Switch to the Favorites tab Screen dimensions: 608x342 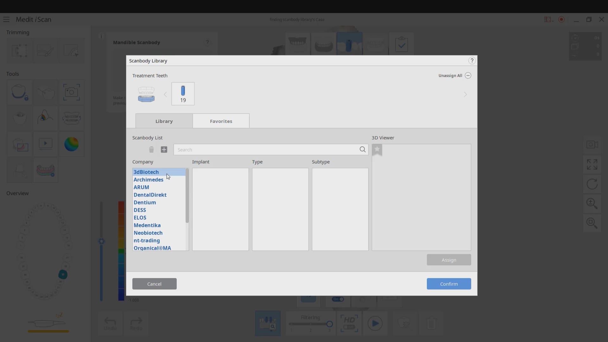click(221, 121)
